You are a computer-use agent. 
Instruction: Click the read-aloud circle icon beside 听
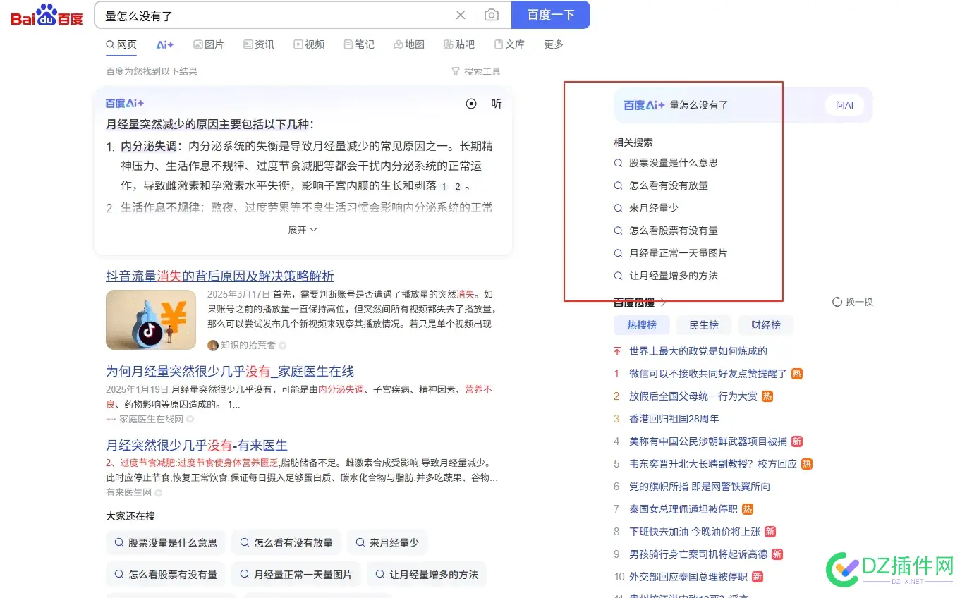coord(471,104)
